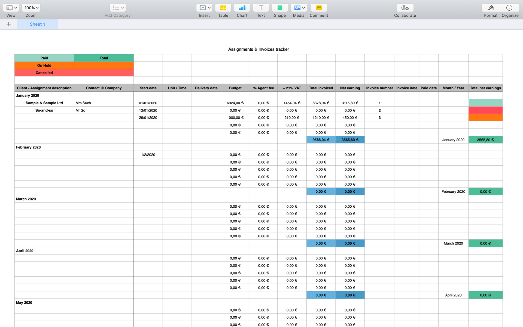Screen dimensions: 523x327
Task: Select the Sample & Sample Ltd cell
Action: click(44, 103)
